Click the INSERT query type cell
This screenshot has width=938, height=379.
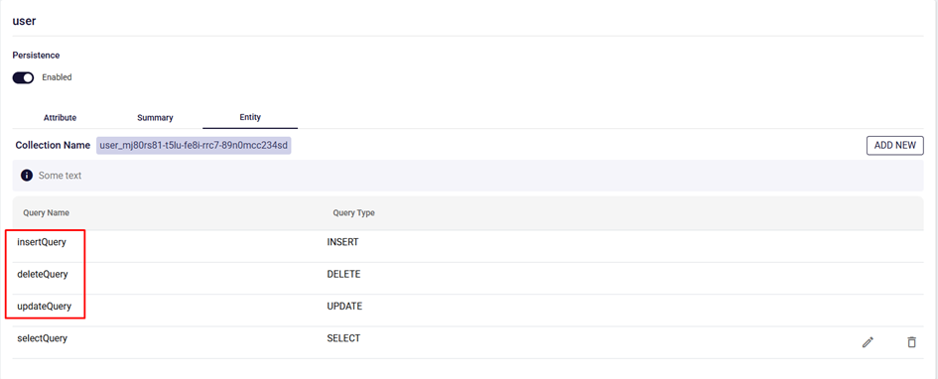point(342,242)
